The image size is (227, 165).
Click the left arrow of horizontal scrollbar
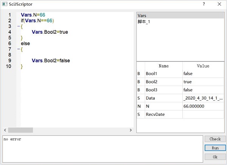point(5,130)
